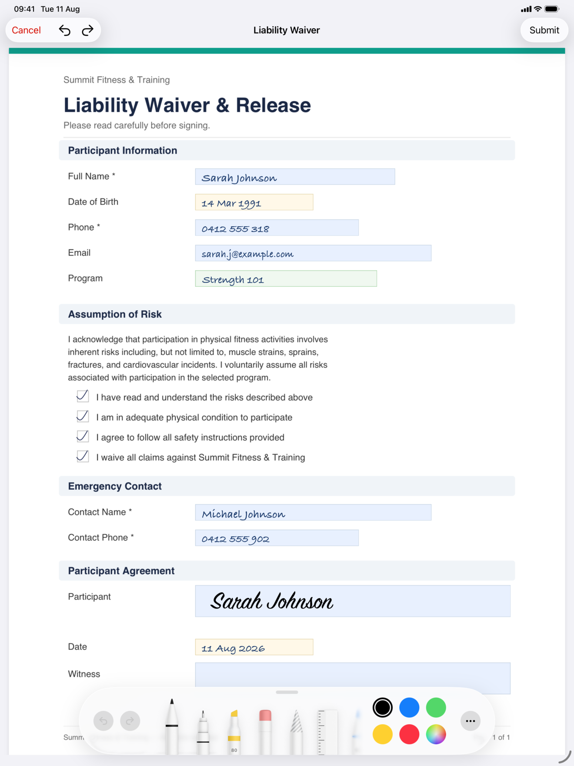Screen dimensions: 574x766
Task: Tap the Contact Phone field
Action: point(277,538)
